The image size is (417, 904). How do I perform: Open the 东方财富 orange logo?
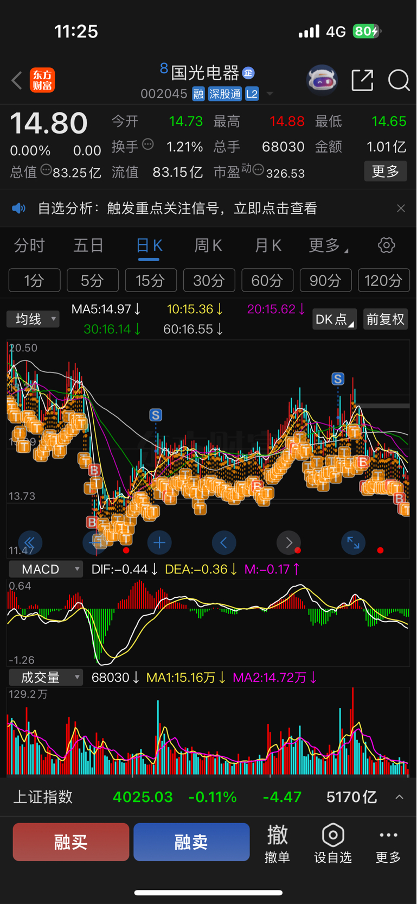pyautogui.click(x=42, y=80)
